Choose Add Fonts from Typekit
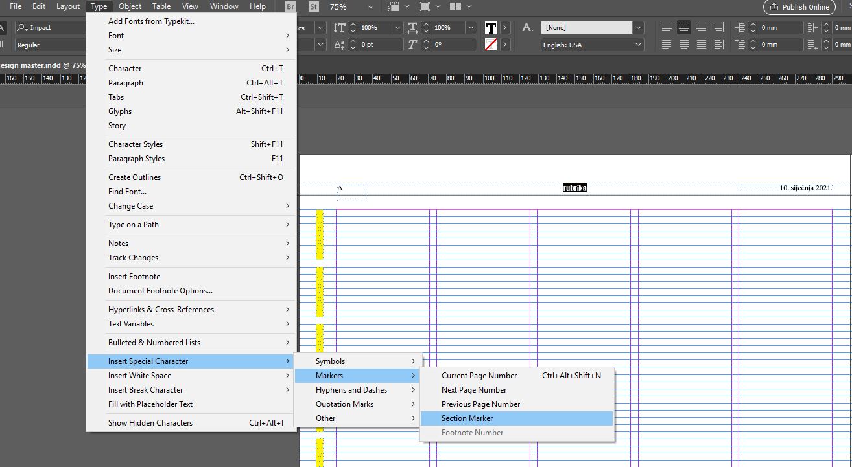 click(x=191, y=21)
